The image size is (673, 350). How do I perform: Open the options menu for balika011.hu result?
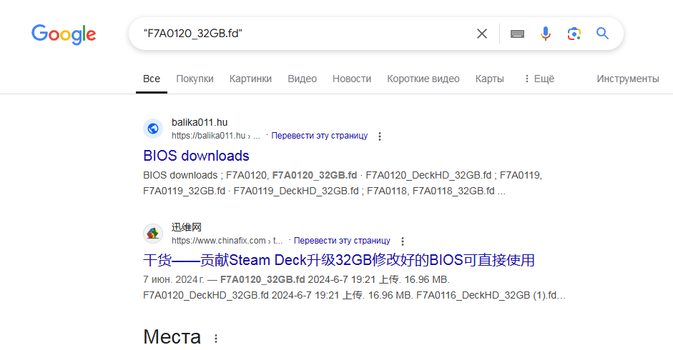point(380,136)
